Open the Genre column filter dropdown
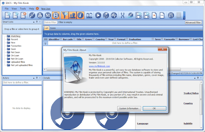 pos(93,39)
